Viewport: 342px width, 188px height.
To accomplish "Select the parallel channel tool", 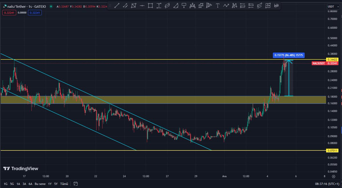I will tap(167, 5).
